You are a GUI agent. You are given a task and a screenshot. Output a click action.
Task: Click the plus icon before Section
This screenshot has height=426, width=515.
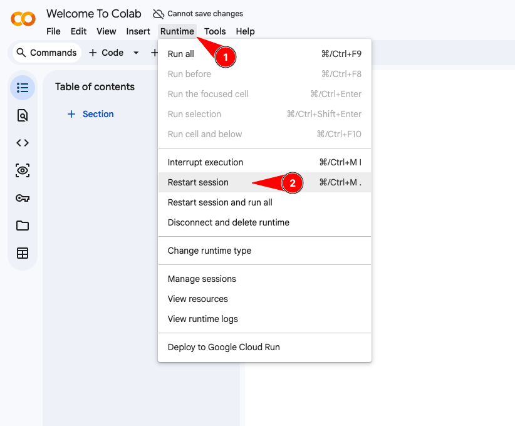(x=71, y=114)
